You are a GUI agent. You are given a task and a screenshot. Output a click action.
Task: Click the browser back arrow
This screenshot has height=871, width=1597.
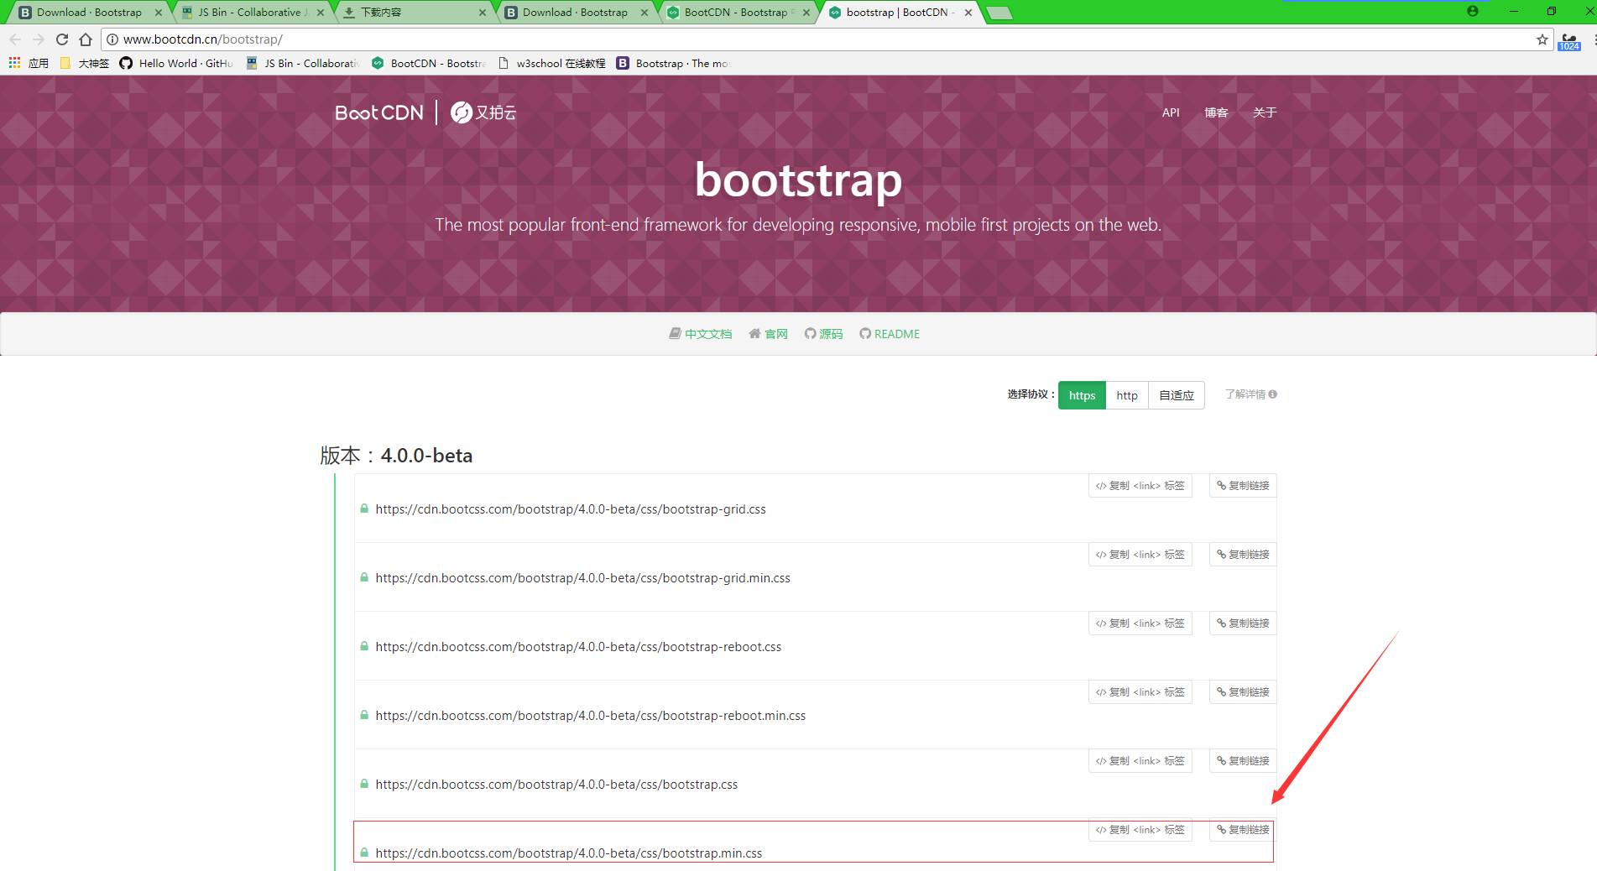(15, 39)
